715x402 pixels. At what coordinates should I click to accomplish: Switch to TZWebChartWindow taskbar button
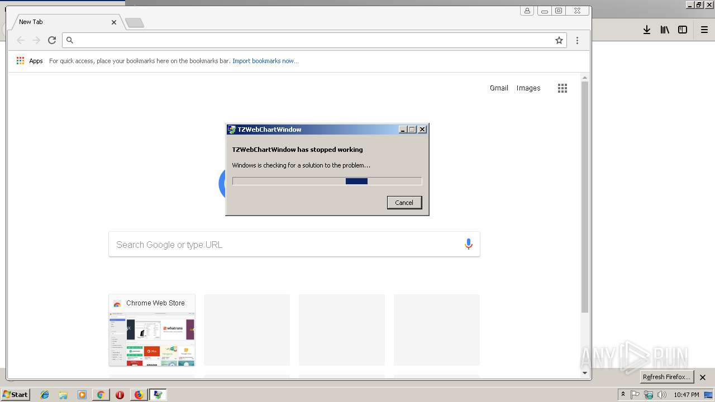[x=158, y=395]
